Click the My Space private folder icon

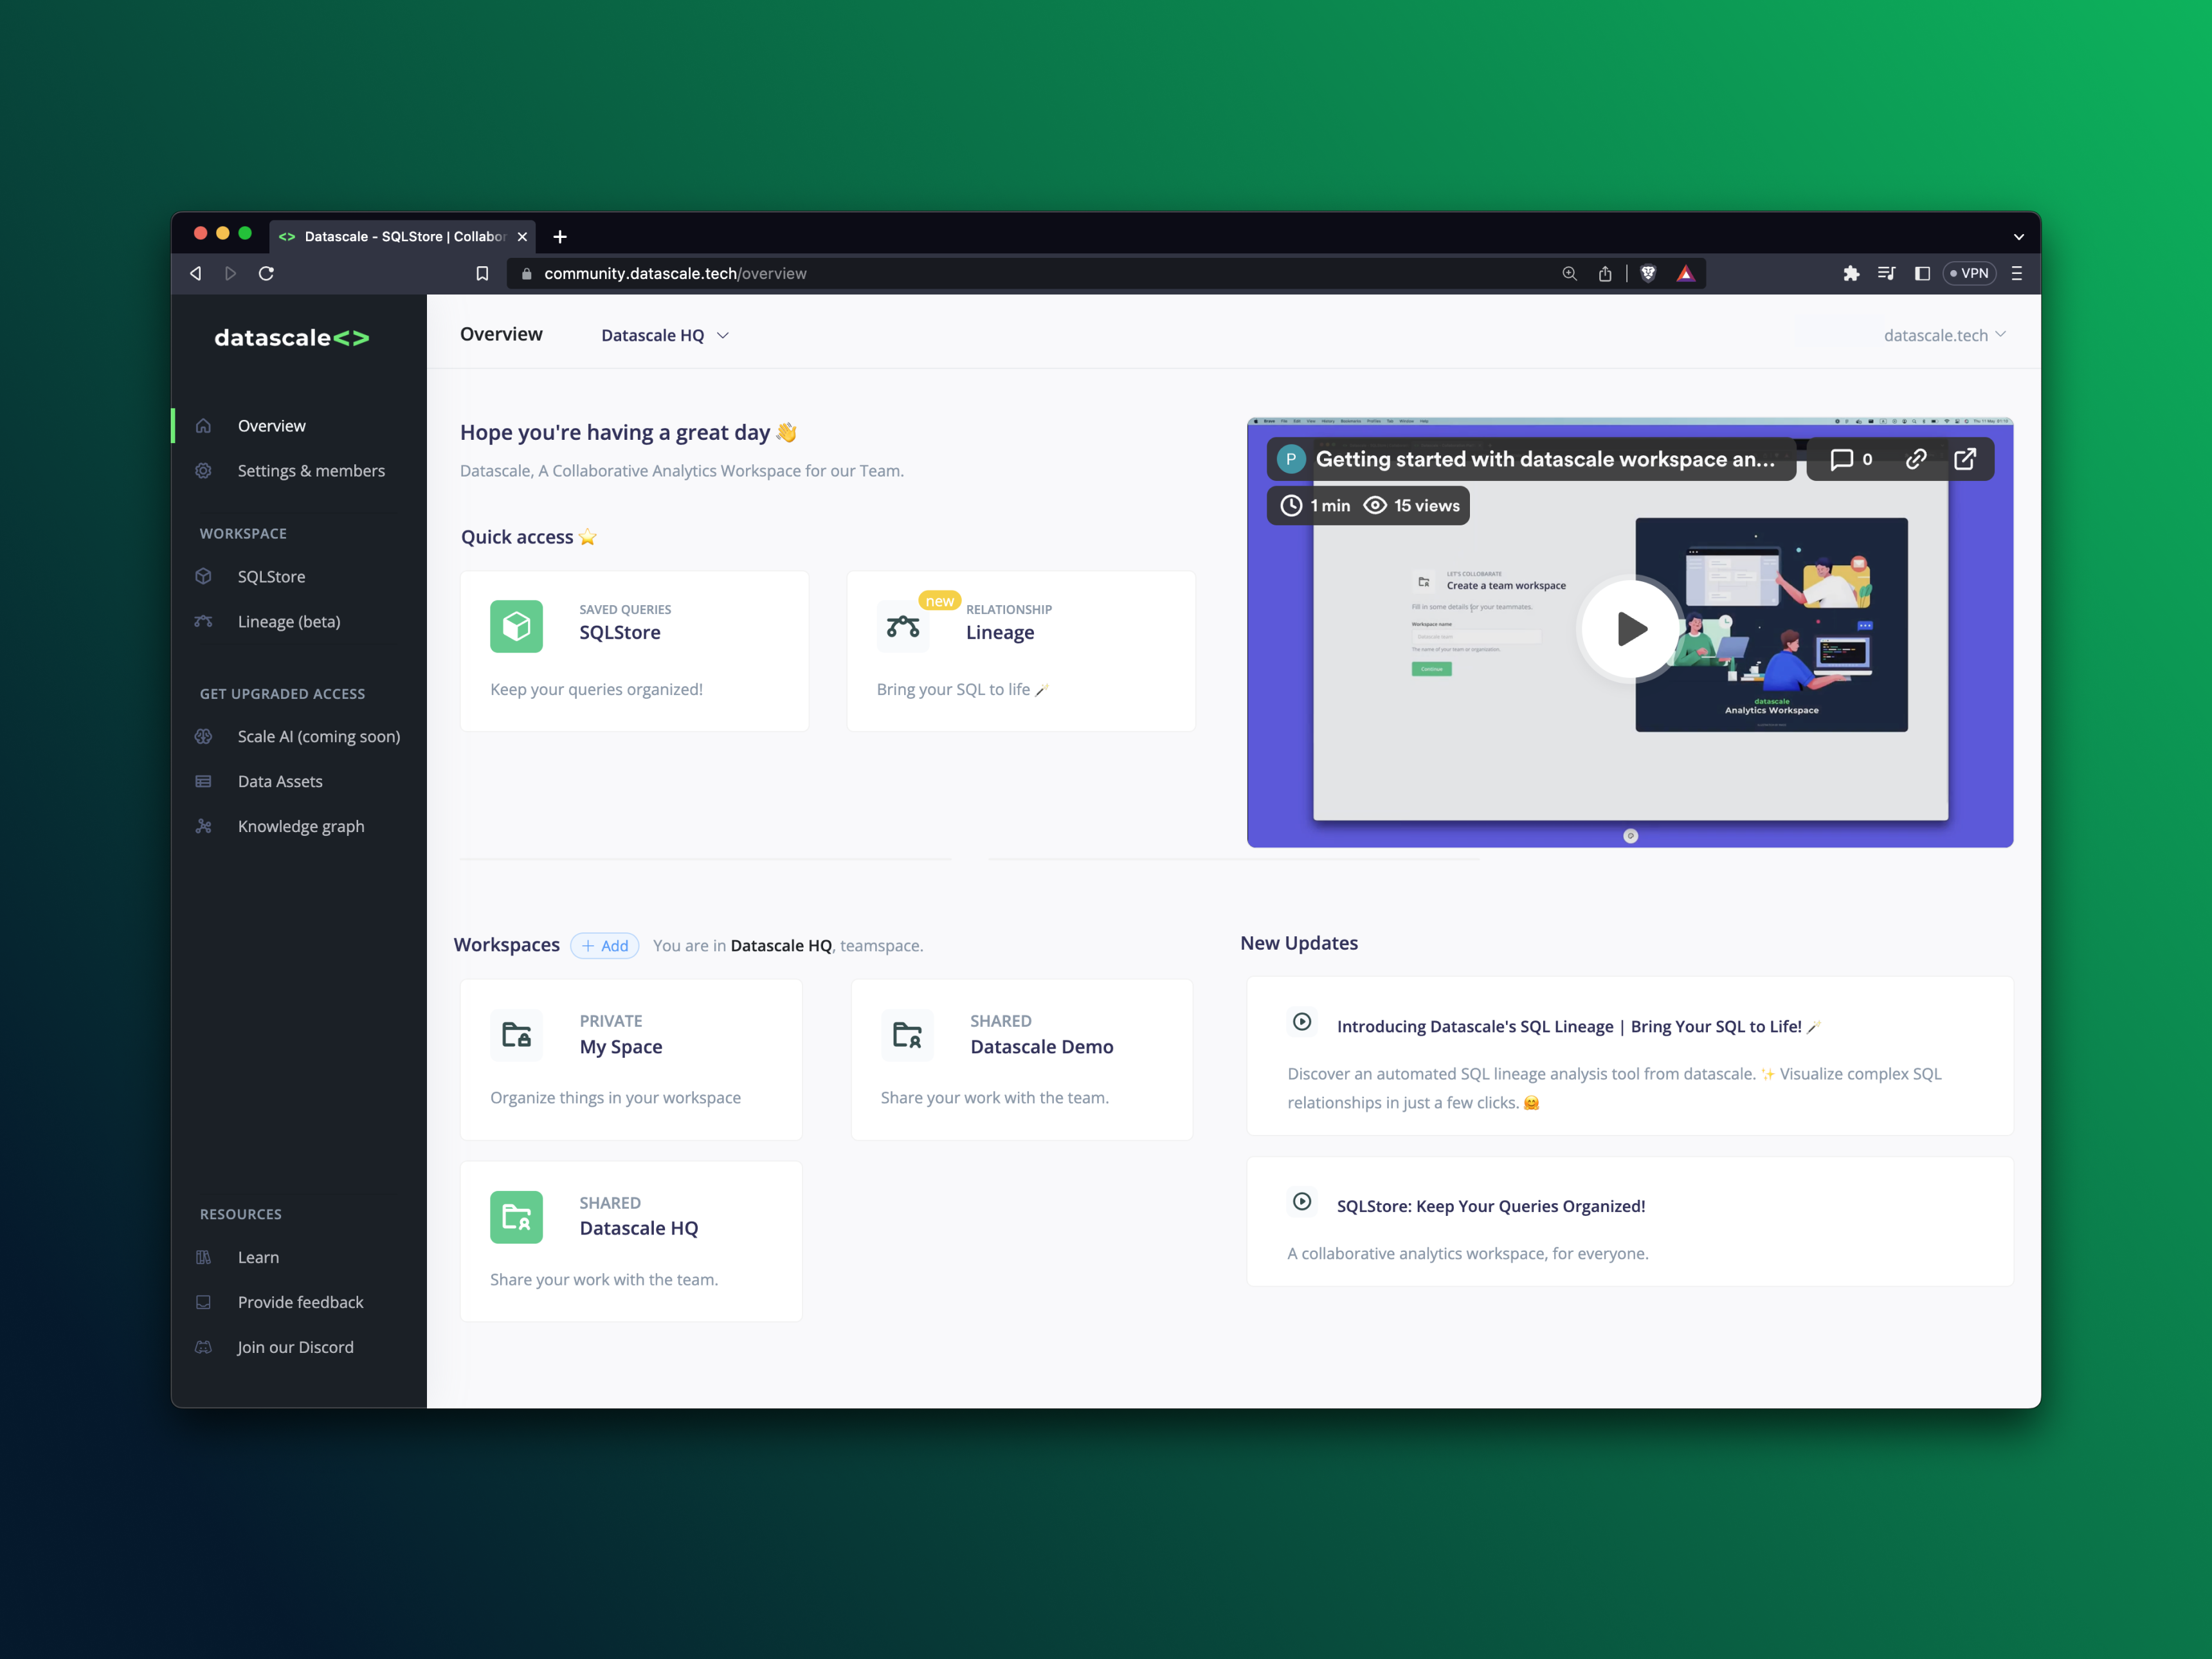(x=516, y=1035)
